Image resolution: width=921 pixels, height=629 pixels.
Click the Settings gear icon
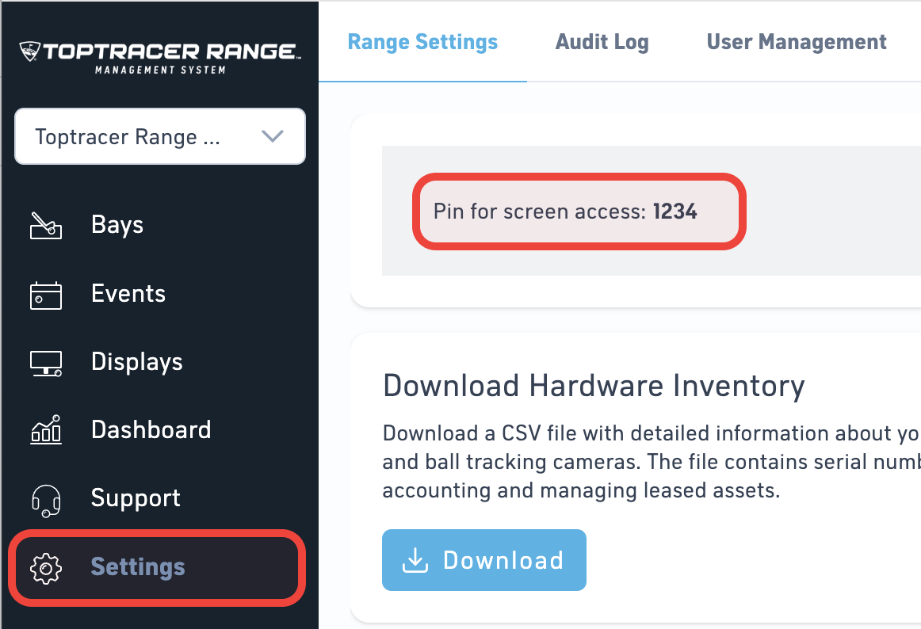point(46,568)
